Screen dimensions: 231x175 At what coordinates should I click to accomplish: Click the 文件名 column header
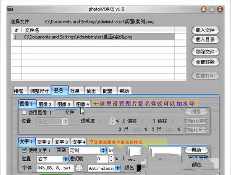[98, 30]
